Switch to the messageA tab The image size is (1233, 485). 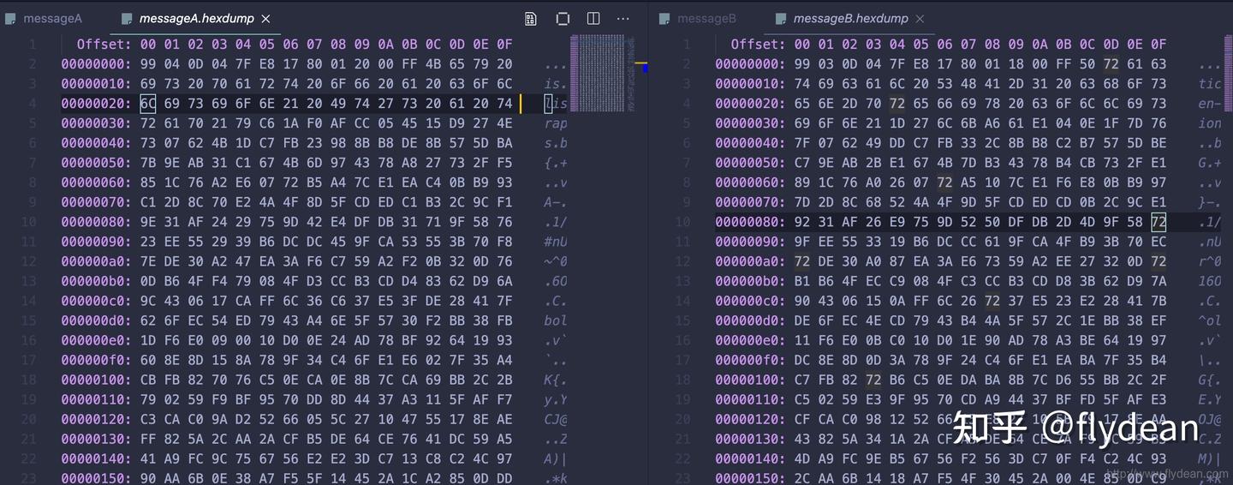coord(45,19)
